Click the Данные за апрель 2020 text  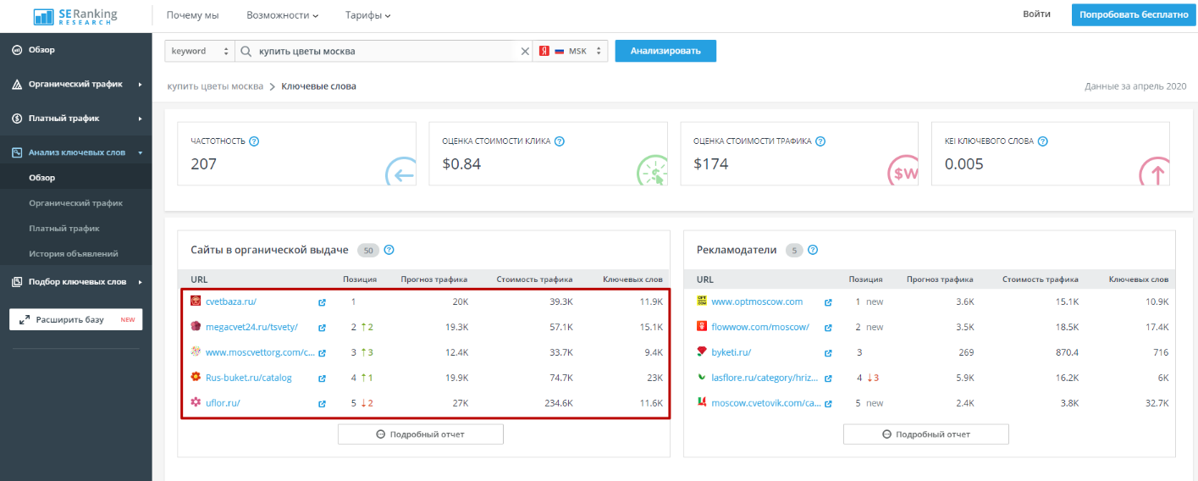tap(1135, 86)
